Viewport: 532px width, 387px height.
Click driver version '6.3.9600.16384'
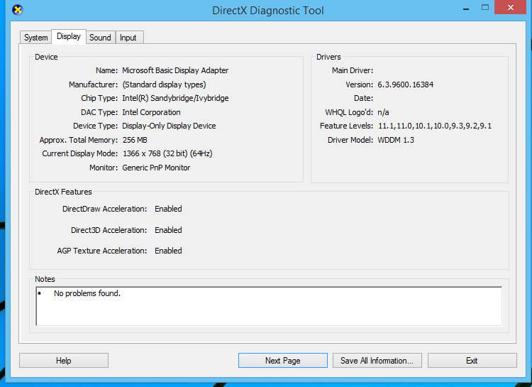coord(406,85)
